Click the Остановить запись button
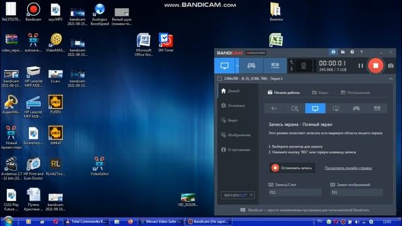 pos(292,168)
